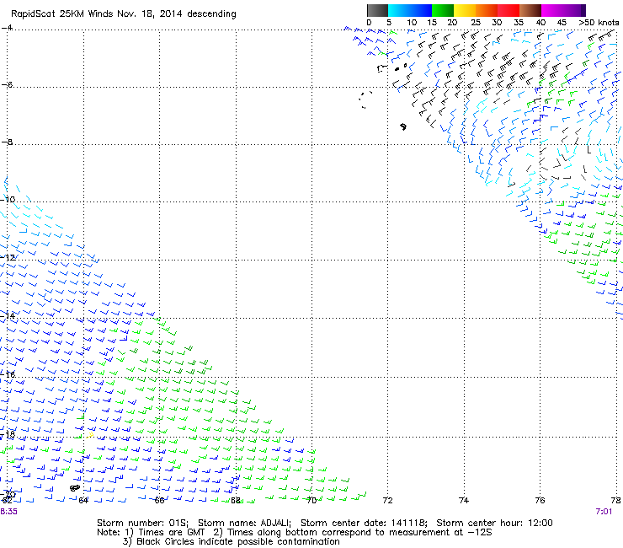623x548 pixels.
Task: Click the latitude label '-14'
Action: [x=8, y=316]
